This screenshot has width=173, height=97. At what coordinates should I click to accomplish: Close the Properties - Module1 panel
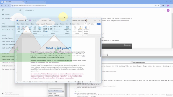pyautogui.click(x=63, y=91)
